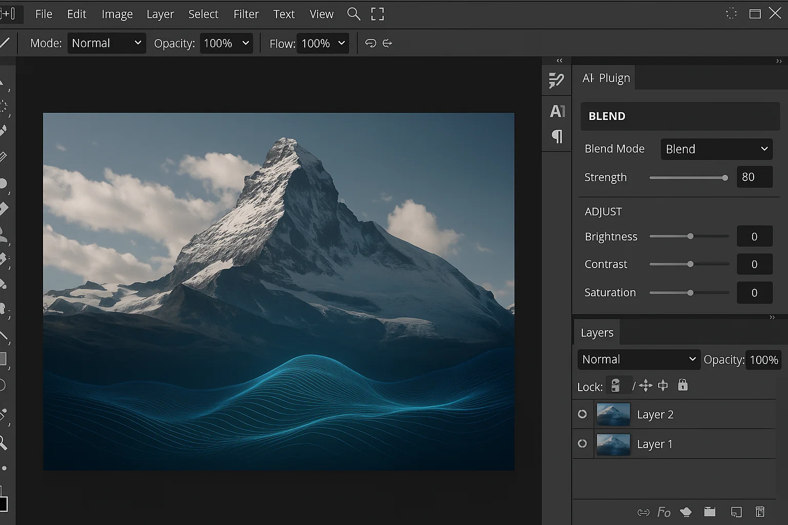Click the brush tool icon in options bar

point(5,43)
